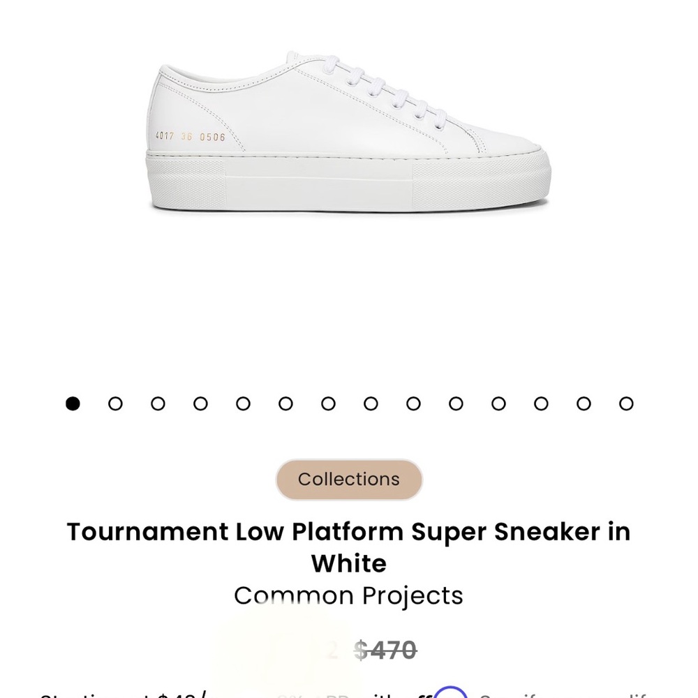Select the eleventh carousel pagination dot

pyautogui.click(x=498, y=403)
